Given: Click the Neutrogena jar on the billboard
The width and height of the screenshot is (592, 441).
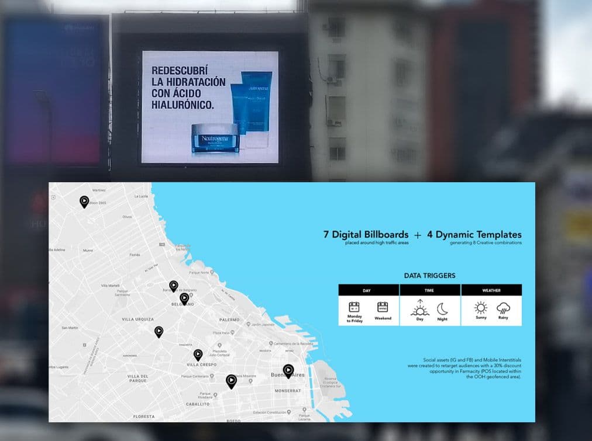Looking at the screenshot, I should tap(215, 138).
